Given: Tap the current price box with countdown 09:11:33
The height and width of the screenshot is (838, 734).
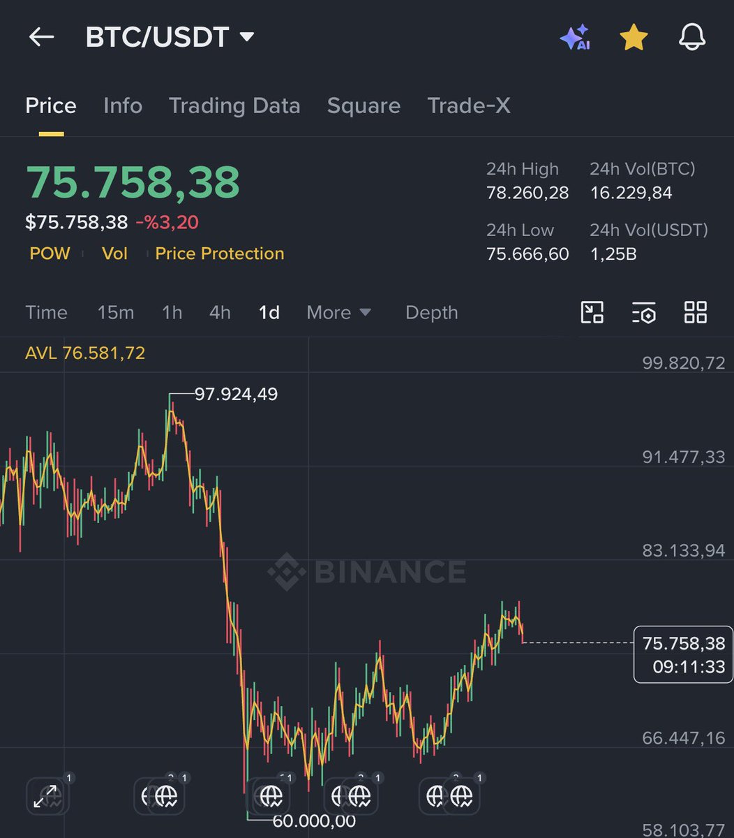Looking at the screenshot, I should [683, 654].
